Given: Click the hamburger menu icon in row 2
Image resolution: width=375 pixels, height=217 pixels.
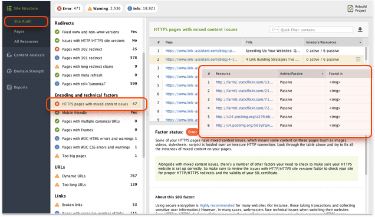Looking at the screenshot, I should 358,60.
